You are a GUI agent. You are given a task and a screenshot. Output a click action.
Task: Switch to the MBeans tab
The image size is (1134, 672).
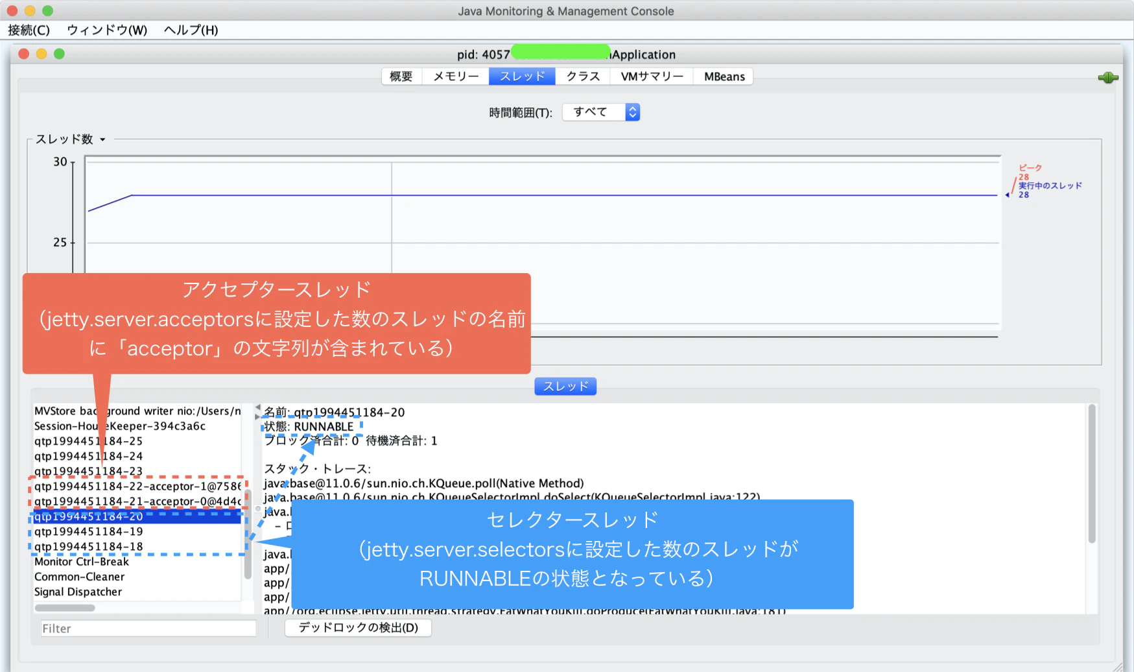pos(724,77)
